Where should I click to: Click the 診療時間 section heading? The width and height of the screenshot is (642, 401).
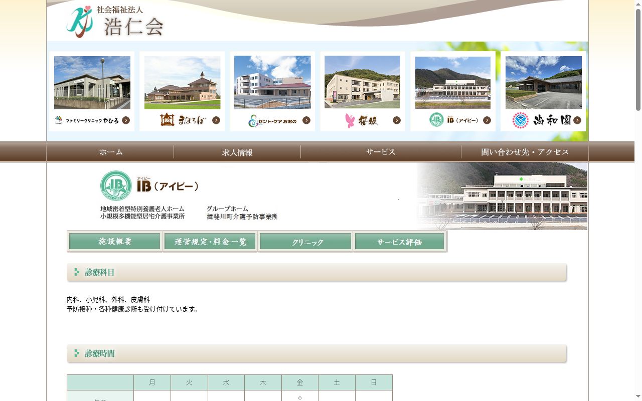[316, 353]
